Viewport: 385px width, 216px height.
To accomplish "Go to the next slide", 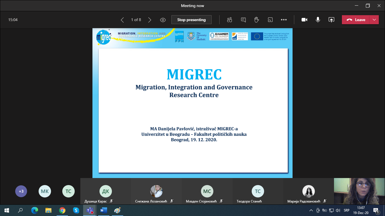I will 150,20.
